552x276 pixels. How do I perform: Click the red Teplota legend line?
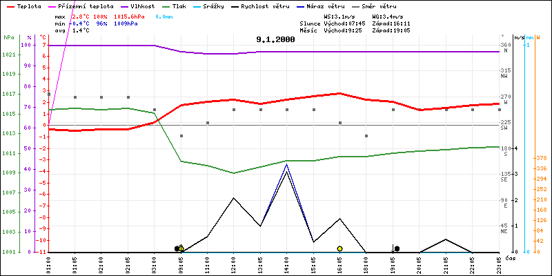coord(9,6)
